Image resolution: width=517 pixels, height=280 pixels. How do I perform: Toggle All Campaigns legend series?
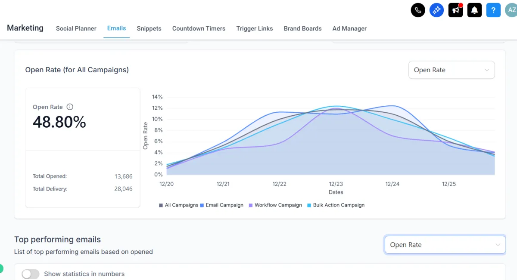[178, 205]
